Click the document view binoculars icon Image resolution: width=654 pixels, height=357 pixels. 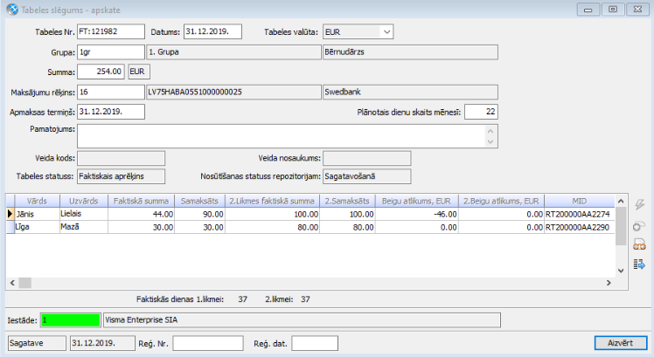click(638, 244)
